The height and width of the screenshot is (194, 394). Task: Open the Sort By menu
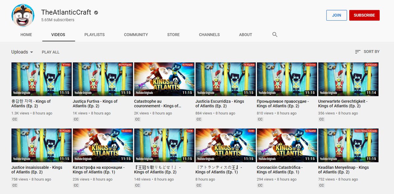click(x=367, y=52)
